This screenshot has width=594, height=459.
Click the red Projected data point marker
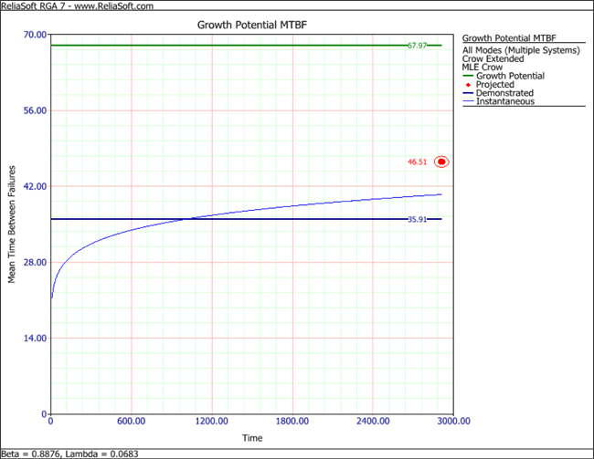[x=441, y=162]
